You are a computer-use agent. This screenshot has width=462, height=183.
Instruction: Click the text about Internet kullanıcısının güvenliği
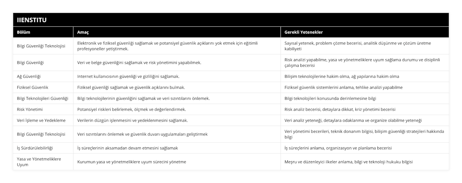(x=128, y=76)
